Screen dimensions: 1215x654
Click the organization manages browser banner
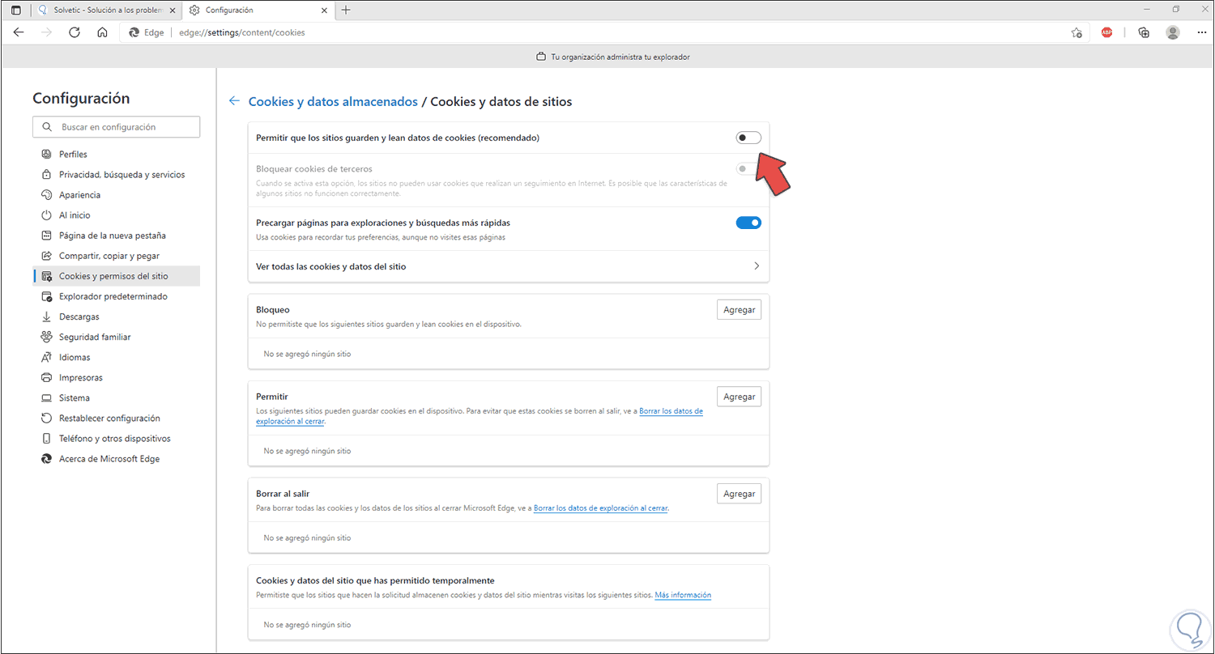coord(613,57)
